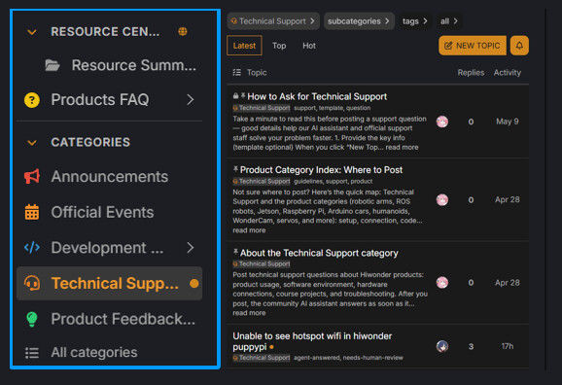The height and width of the screenshot is (385, 562).
Task: Open the subcategories dropdown
Action: pyautogui.click(x=359, y=21)
